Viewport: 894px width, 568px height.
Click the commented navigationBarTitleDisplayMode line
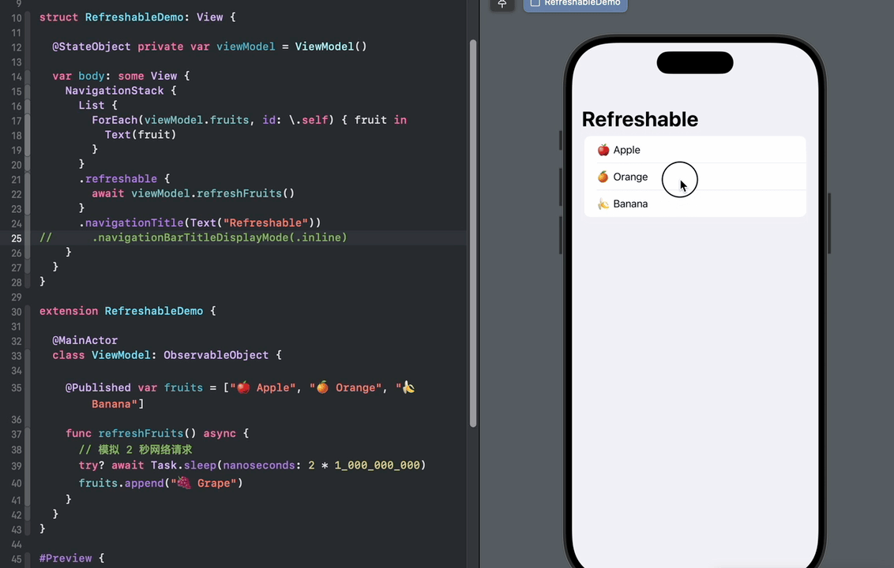(222, 237)
